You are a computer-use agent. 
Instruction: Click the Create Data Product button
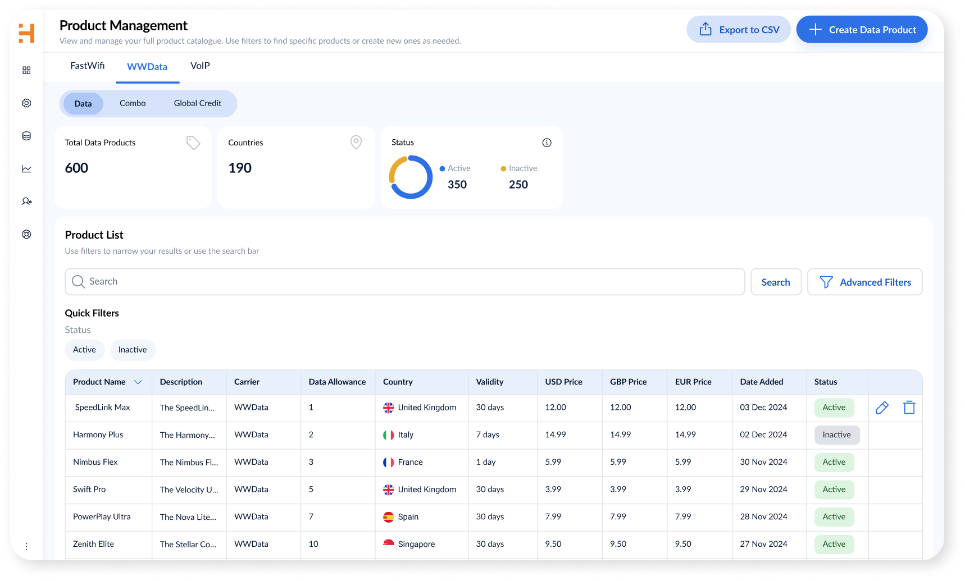click(x=862, y=30)
